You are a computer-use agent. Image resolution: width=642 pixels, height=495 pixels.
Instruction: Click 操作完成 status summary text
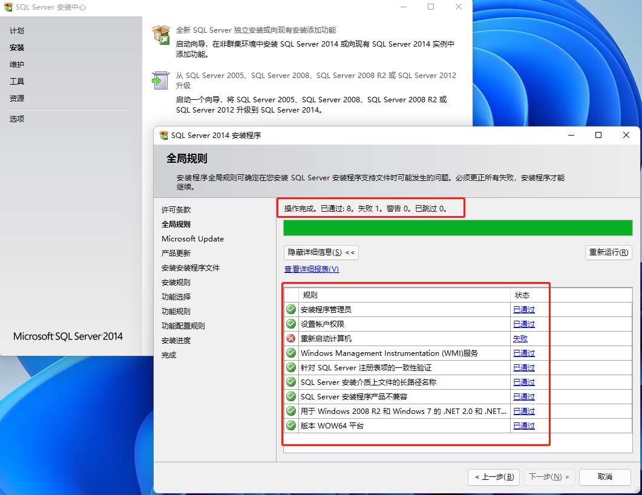(x=365, y=208)
